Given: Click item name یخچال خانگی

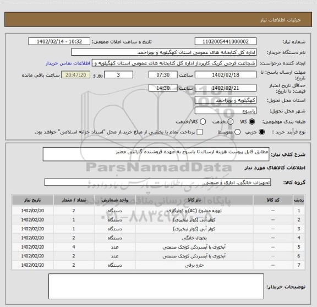Looking at the screenshot, I should 194,238.
